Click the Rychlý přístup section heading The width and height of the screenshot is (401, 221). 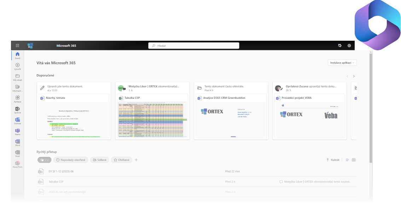point(47,152)
